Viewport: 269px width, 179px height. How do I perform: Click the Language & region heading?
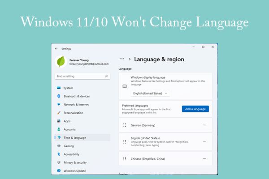click(159, 59)
